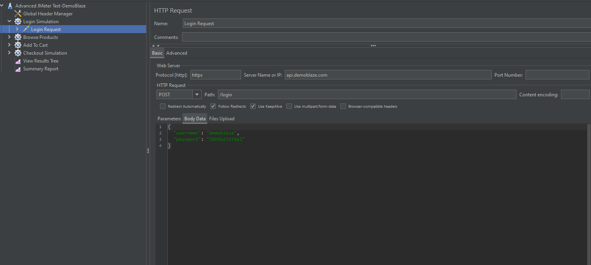Viewport: 591px width, 265px height.
Task: Click the vertical splitter handle beside tree
Action: (148, 151)
